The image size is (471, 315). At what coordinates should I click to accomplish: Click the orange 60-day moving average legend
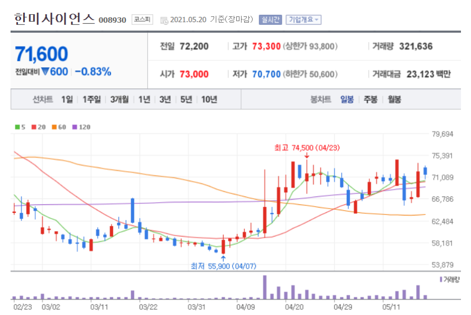click(59, 127)
